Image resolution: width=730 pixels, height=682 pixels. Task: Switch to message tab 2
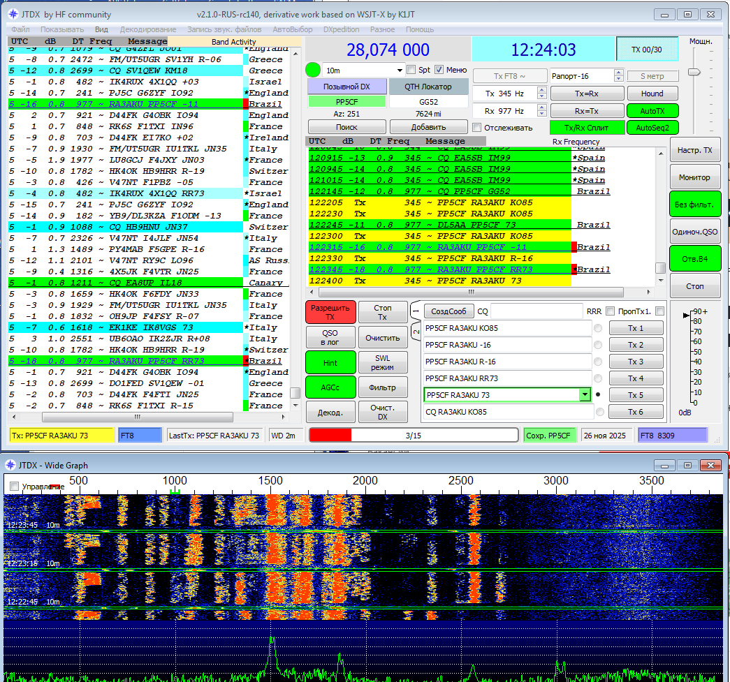pyautogui.click(x=416, y=332)
